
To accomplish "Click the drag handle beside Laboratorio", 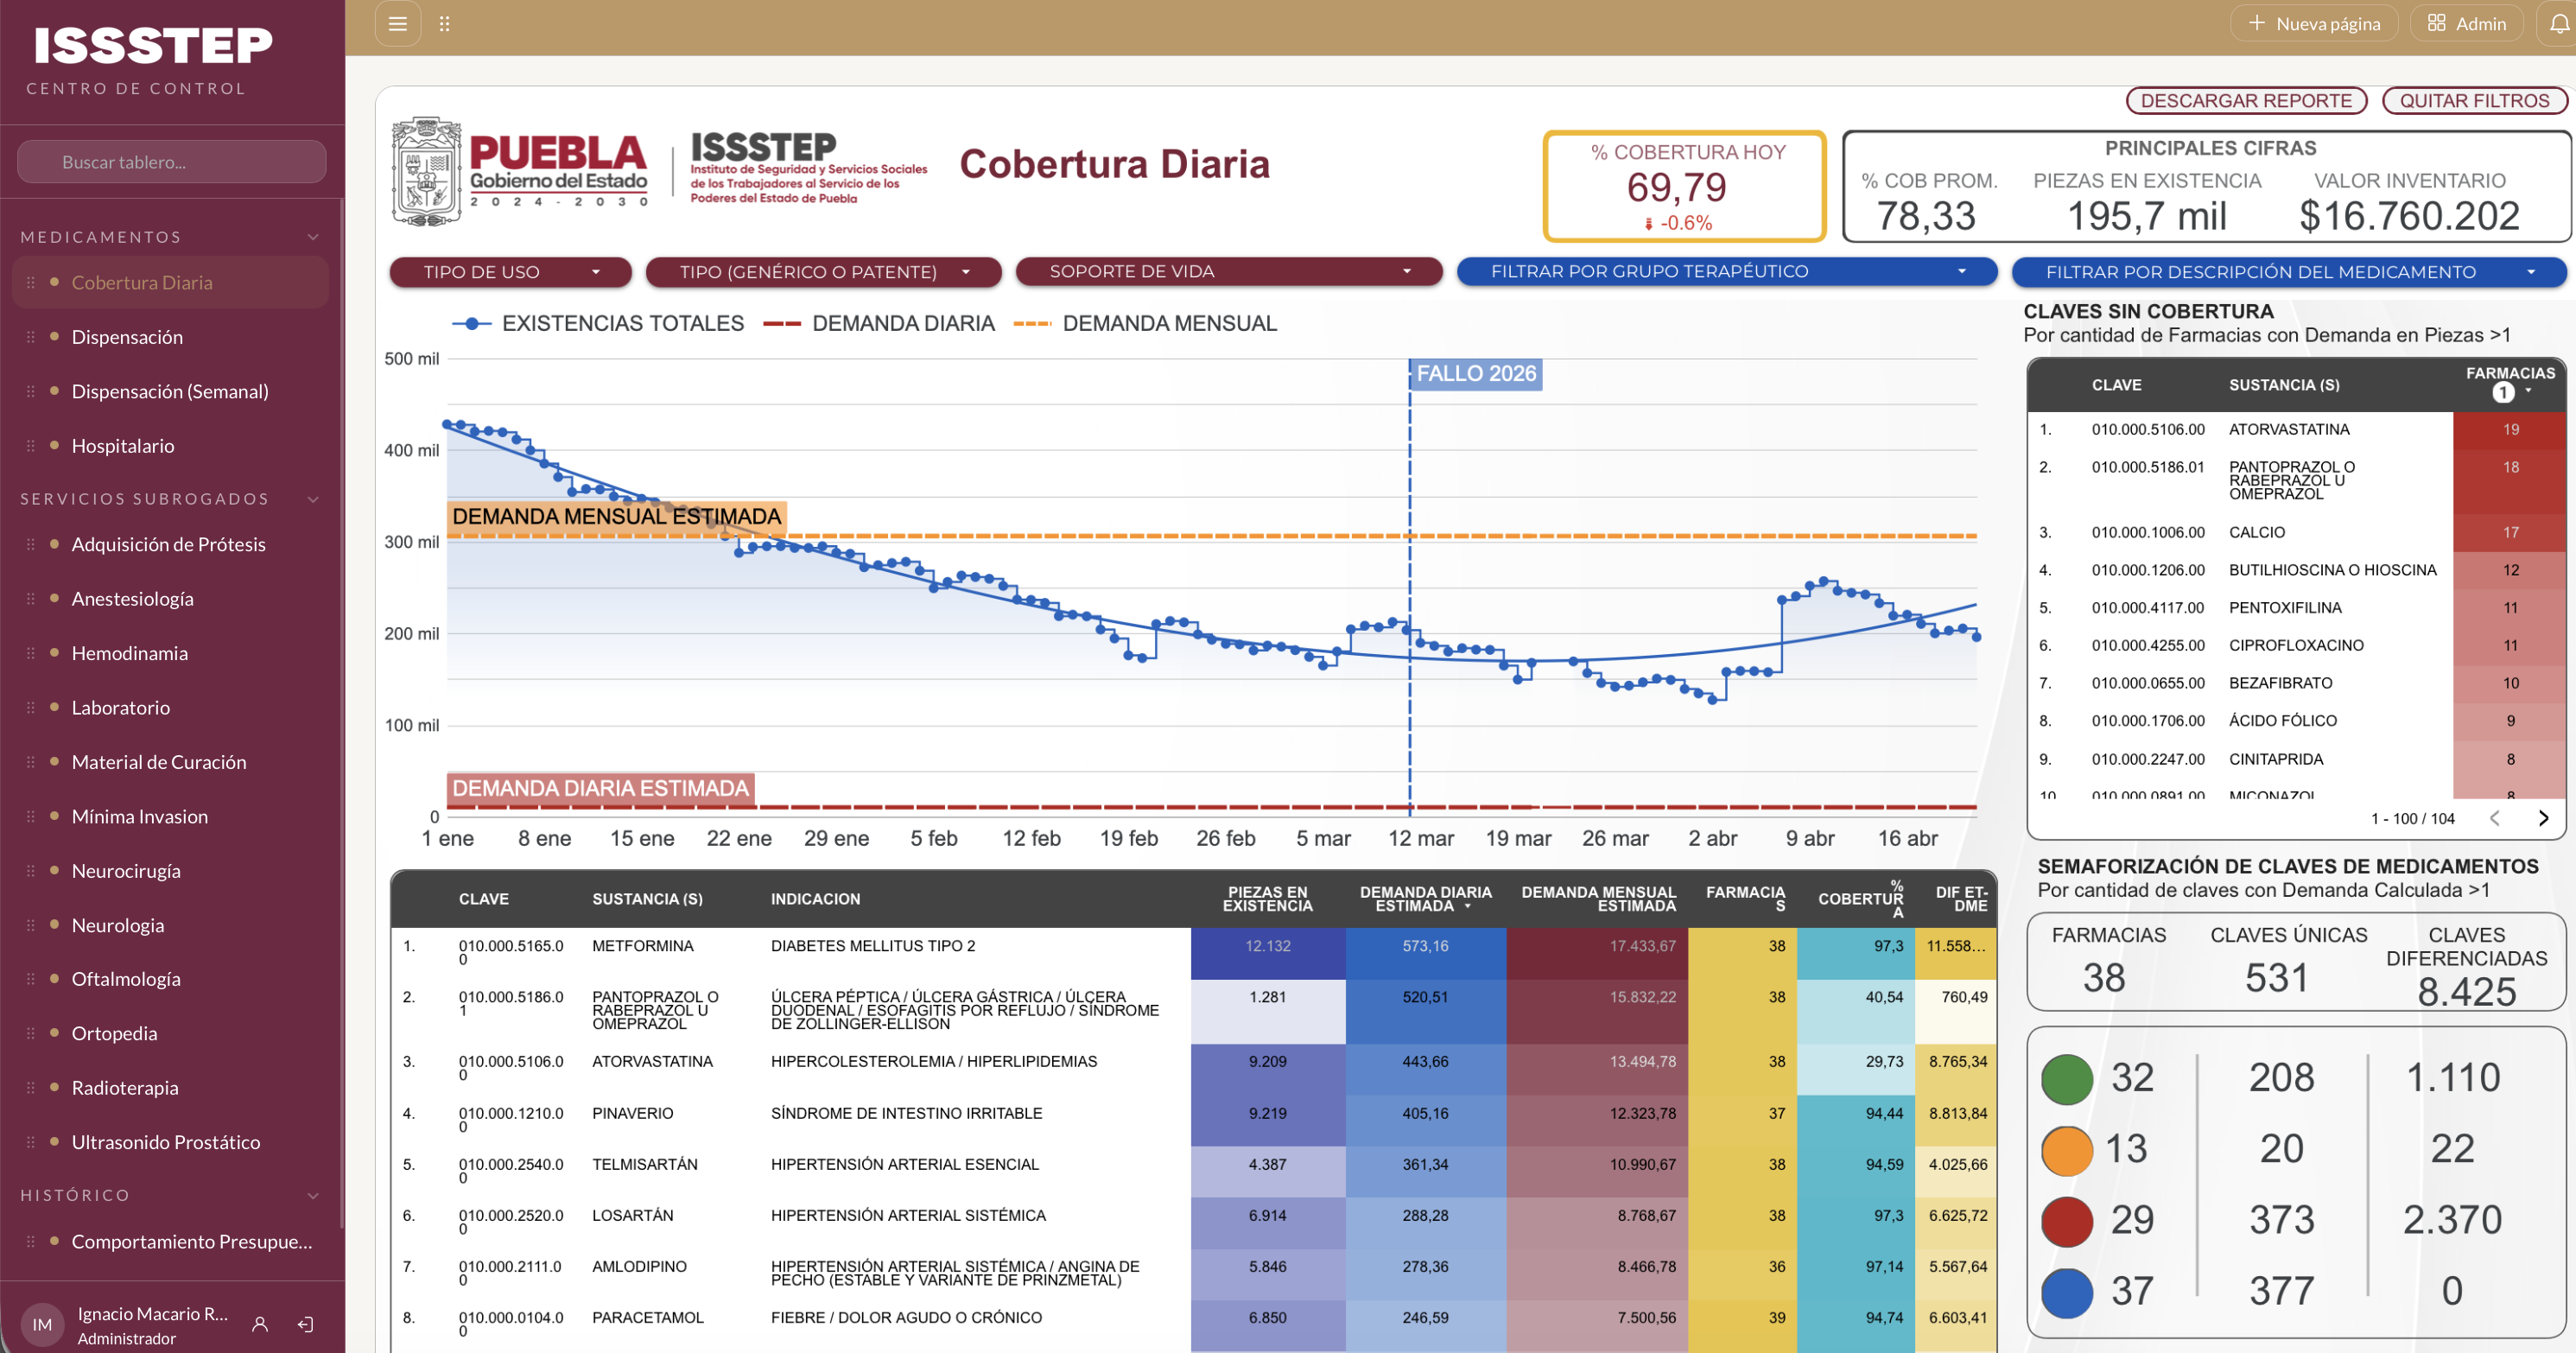I will click(31, 708).
